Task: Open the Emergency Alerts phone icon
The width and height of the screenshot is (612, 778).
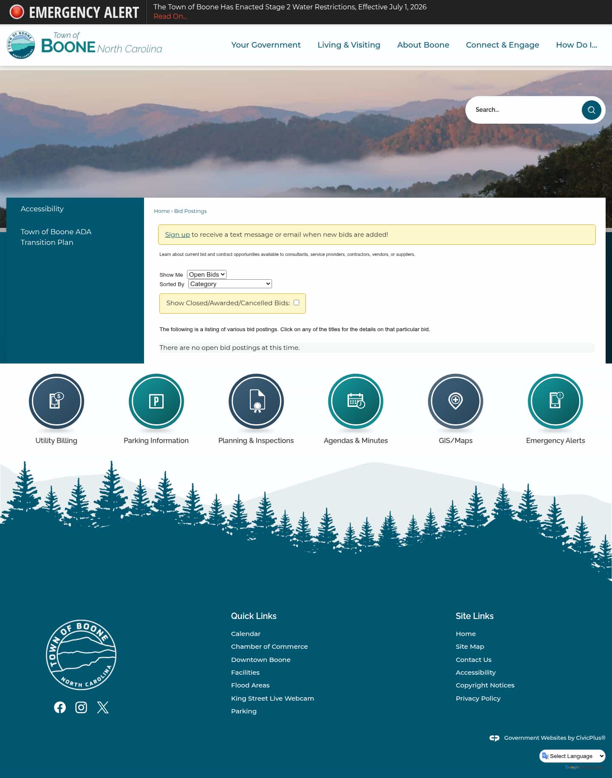Action: tap(555, 401)
